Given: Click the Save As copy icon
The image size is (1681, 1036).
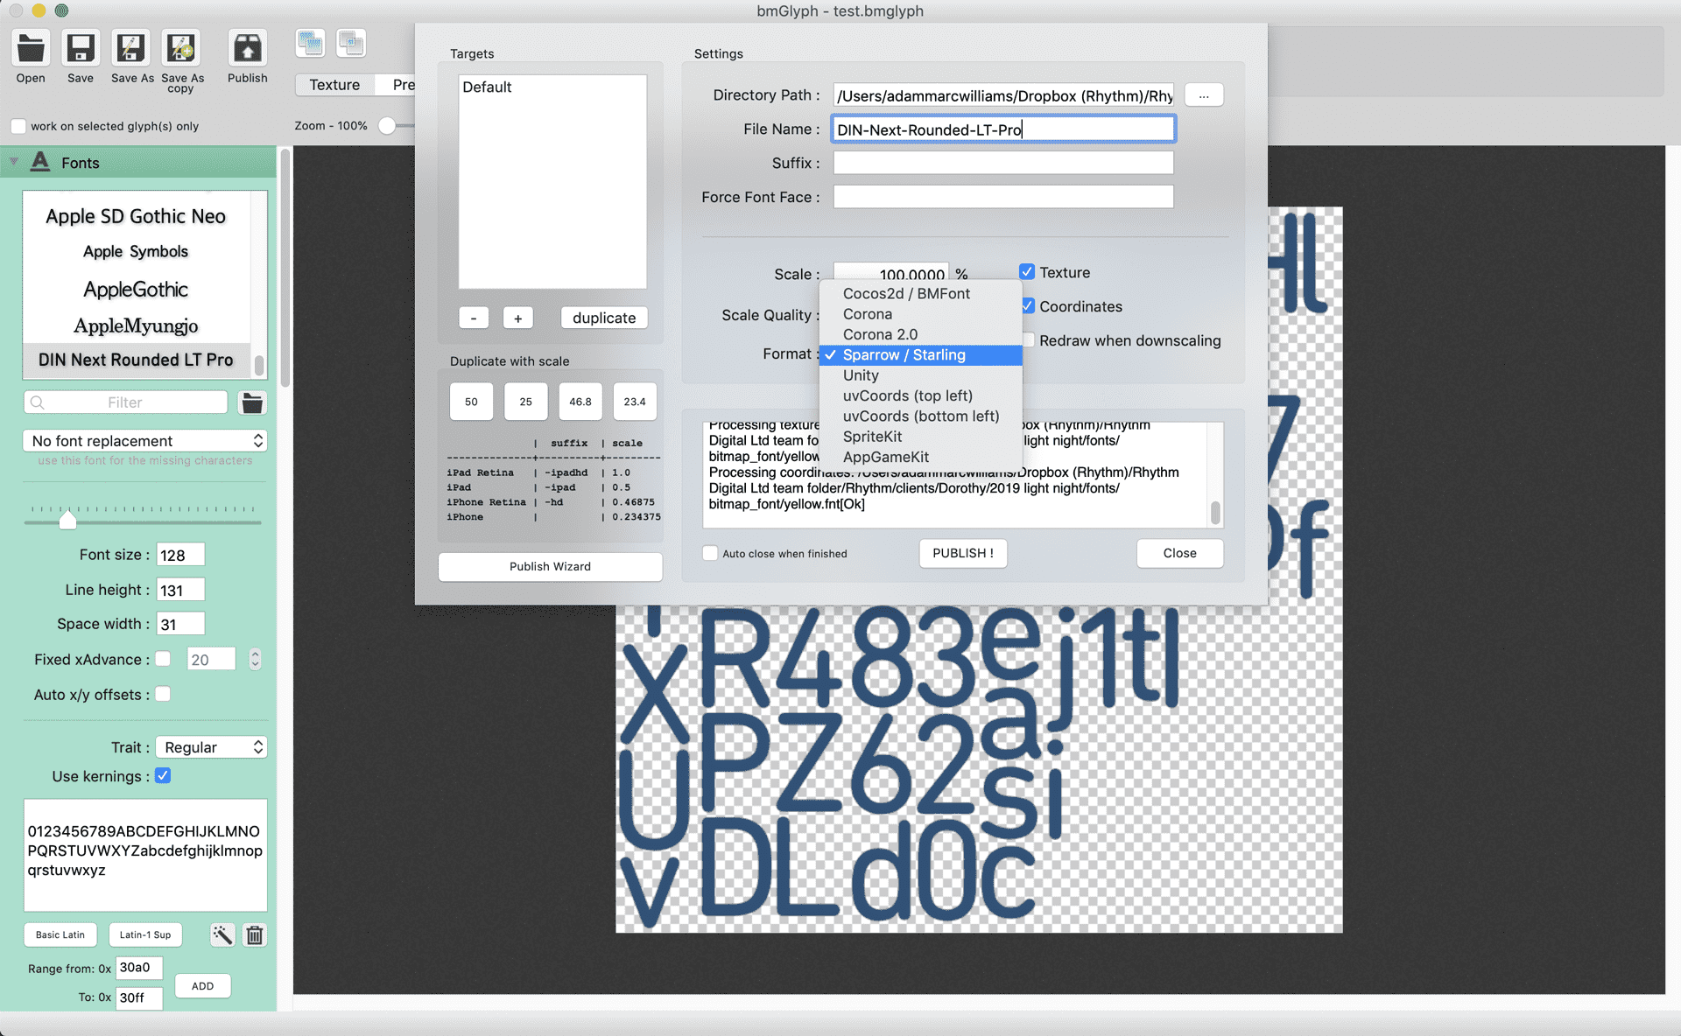Looking at the screenshot, I should tap(181, 48).
